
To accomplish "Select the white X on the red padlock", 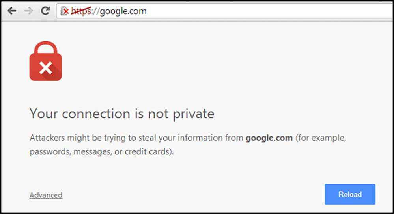I will (x=45, y=68).
